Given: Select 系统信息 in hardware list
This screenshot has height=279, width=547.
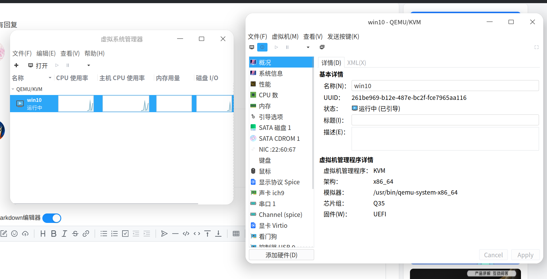Looking at the screenshot, I should (x=282, y=74).
